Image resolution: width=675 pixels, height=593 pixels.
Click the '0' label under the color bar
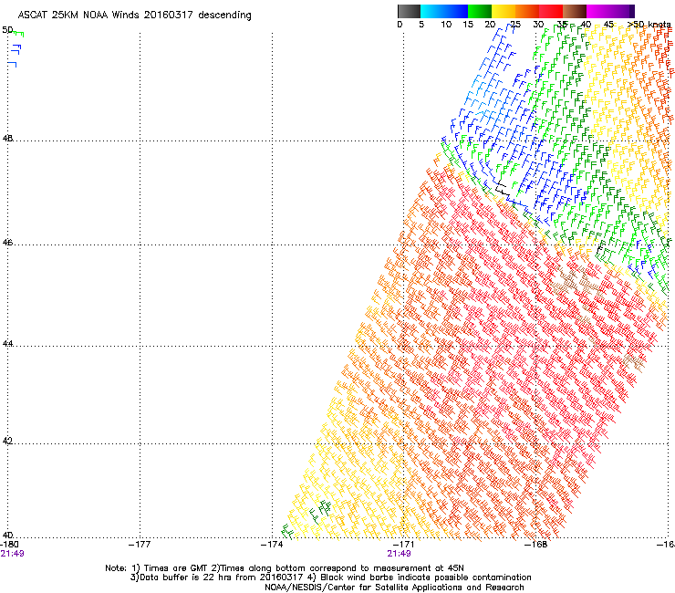point(400,24)
